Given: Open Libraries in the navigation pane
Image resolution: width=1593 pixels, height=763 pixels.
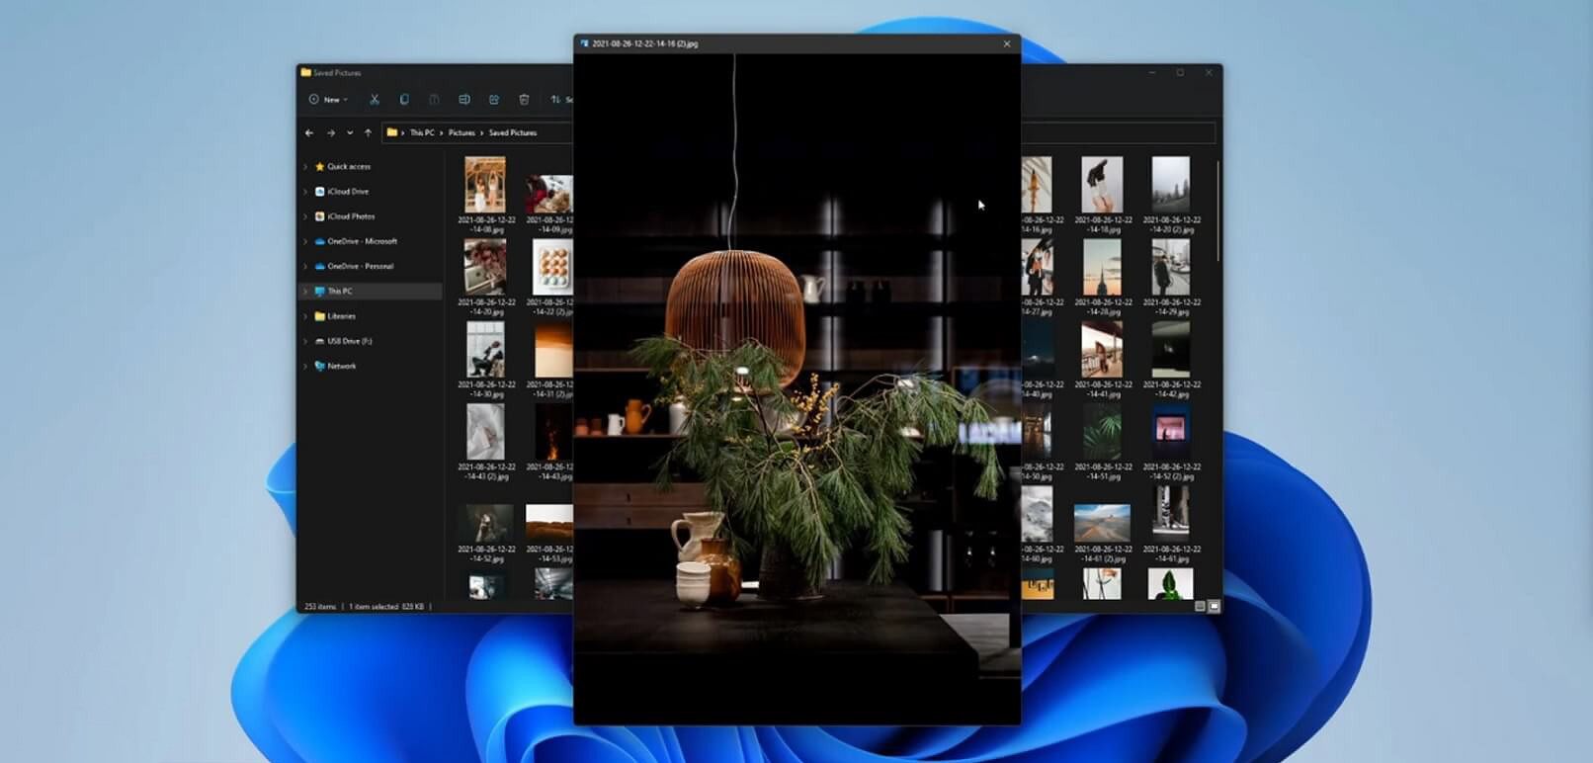Looking at the screenshot, I should (341, 316).
